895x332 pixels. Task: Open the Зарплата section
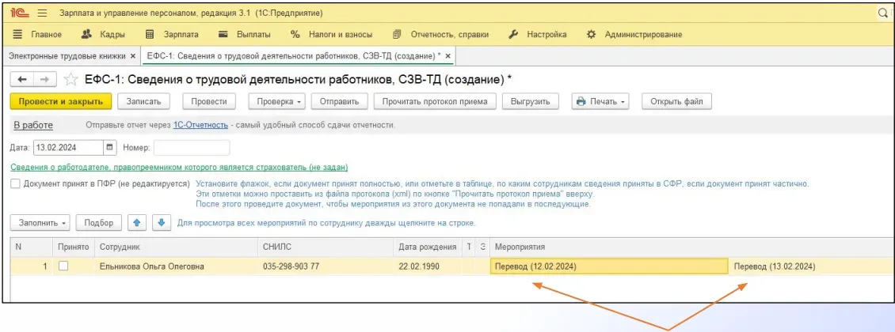pyautogui.click(x=172, y=34)
